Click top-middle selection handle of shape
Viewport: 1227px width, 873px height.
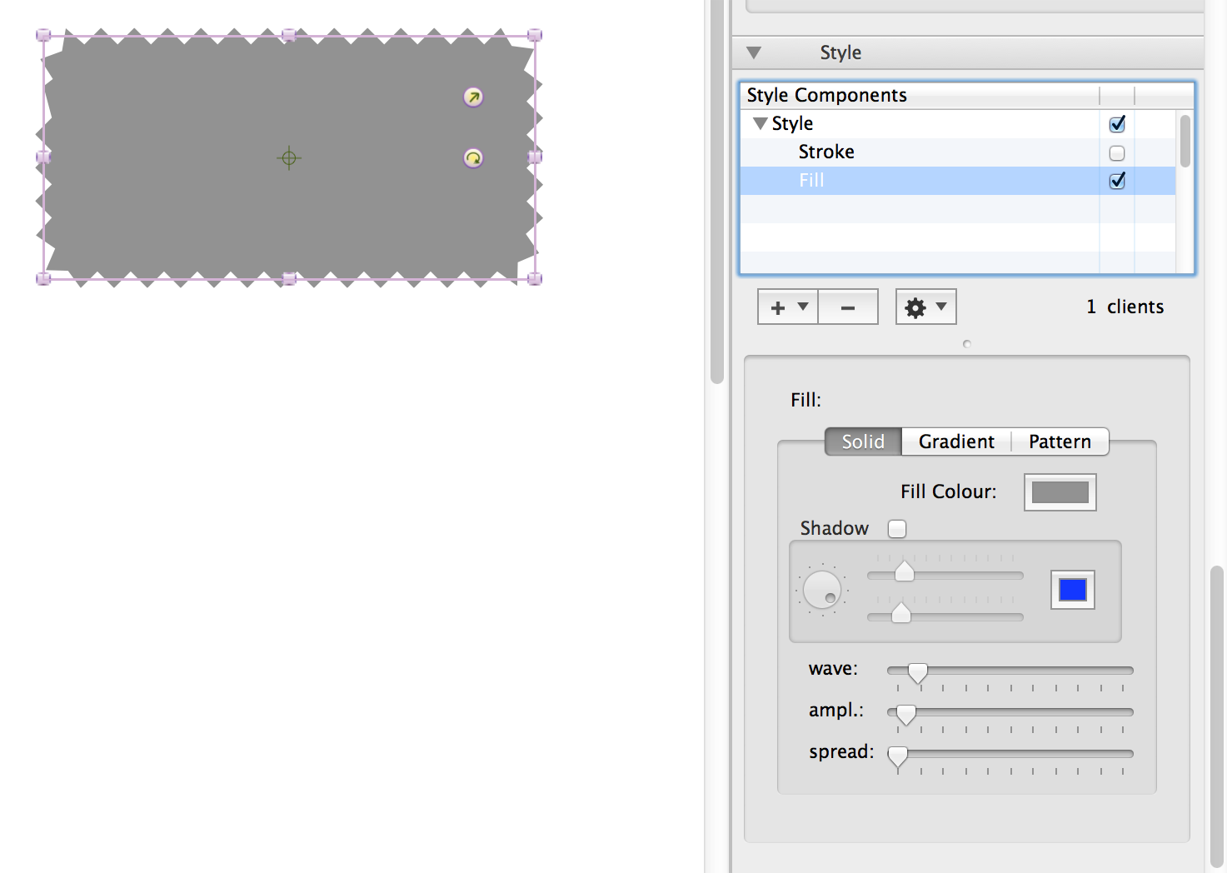click(289, 35)
